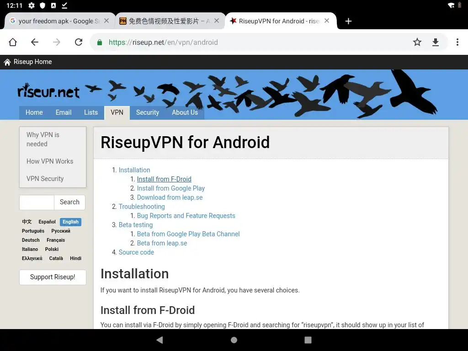Image resolution: width=468 pixels, height=351 pixels.
Task: Click the Search button
Action: (x=69, y=202)
